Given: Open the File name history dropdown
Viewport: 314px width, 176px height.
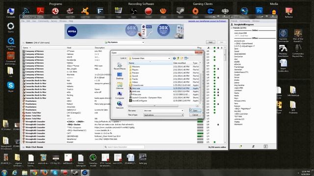Looking at the screenshot, I should pos(182,110).
